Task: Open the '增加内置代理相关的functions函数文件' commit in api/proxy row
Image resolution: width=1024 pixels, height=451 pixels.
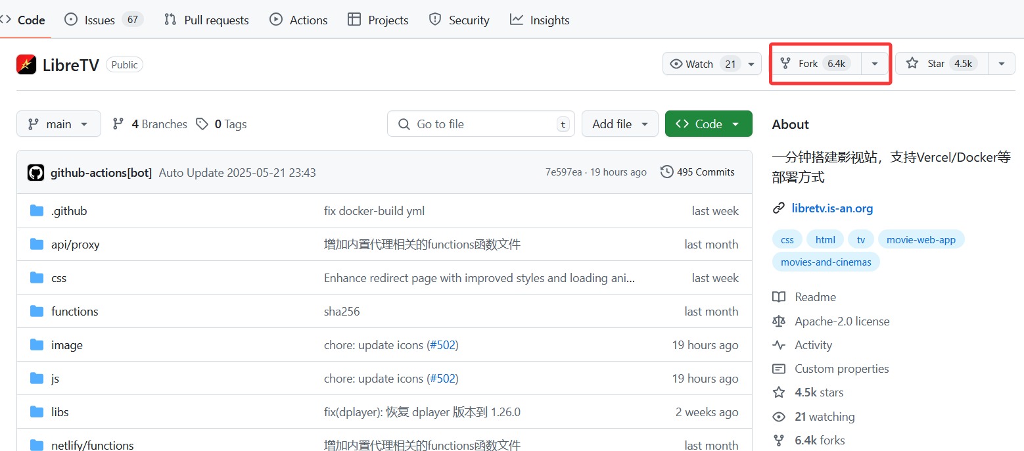Action: 422,245
